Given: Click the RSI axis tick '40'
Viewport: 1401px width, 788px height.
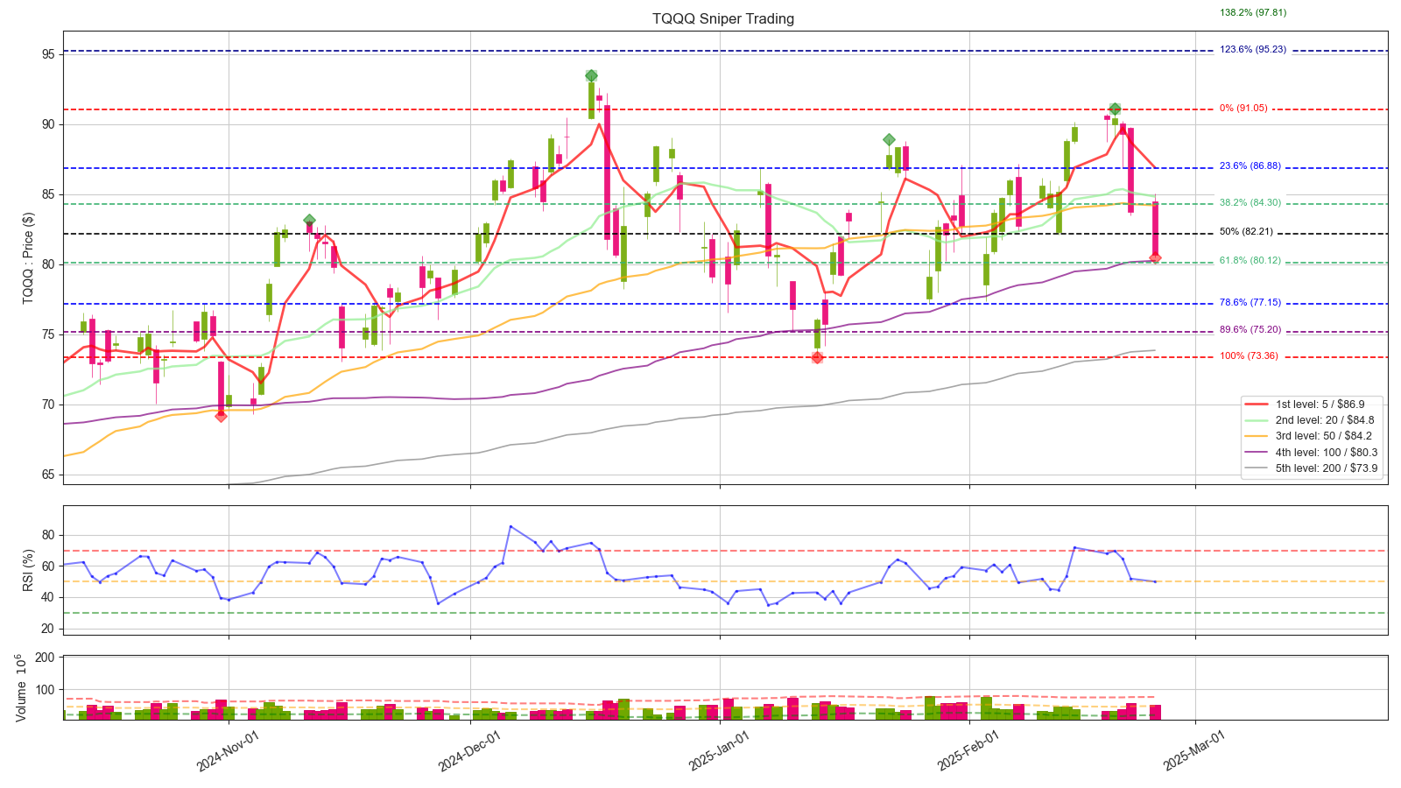Looking at the screenshot, I should pos(47,597).
